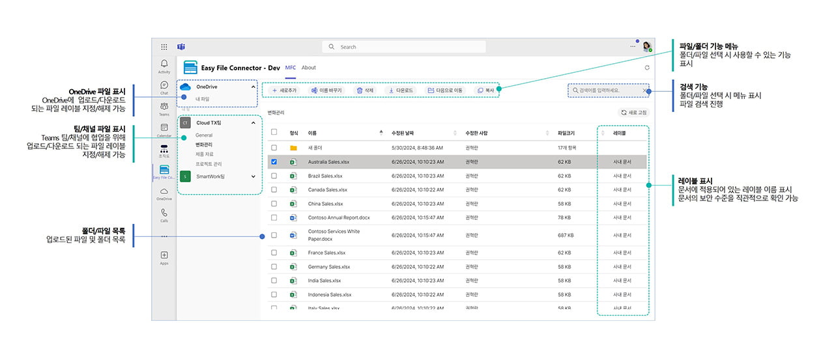834x358 pixels.
Task: Check the 새 폴더 row checkbox
Action: [x=274, y=148]
